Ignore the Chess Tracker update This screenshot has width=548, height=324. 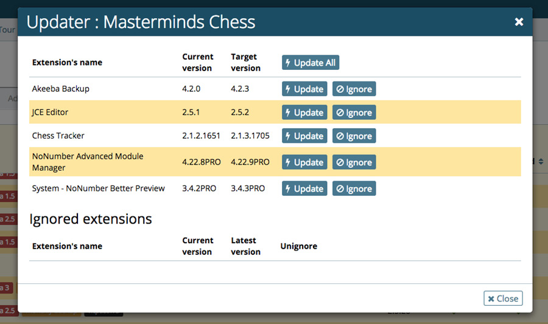[354, 136]
